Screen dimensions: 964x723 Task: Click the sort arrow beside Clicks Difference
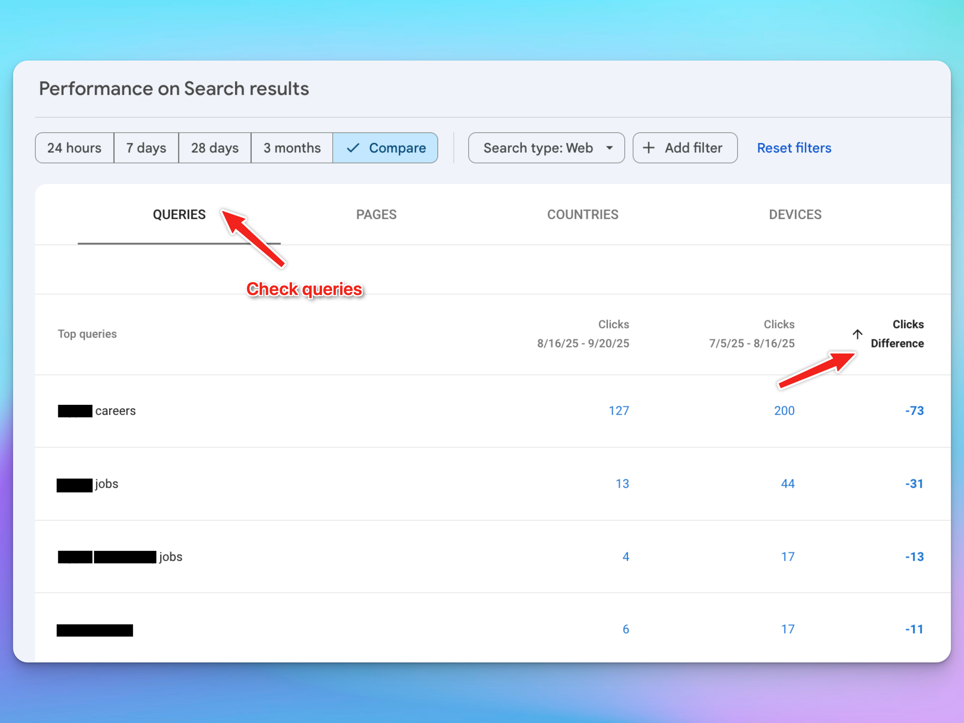(857, 334)
